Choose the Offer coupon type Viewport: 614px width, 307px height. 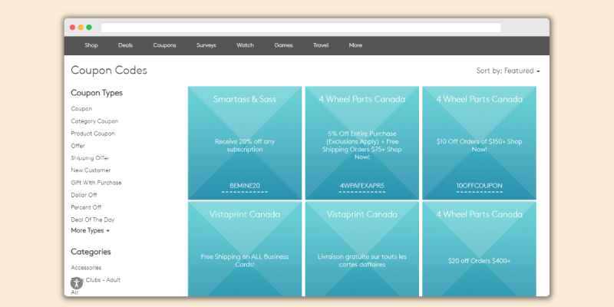pyautogui.click(x=78, y=146)
